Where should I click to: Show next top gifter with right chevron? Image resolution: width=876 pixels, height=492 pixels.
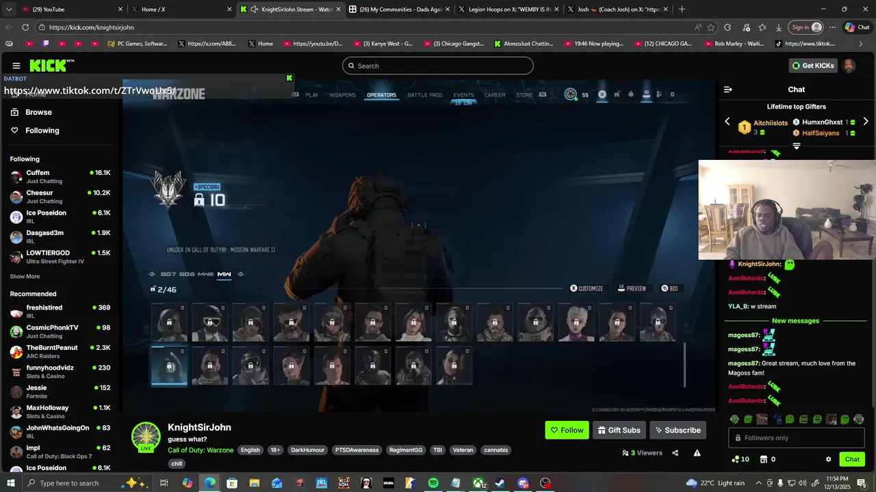(x=866, y=122)
